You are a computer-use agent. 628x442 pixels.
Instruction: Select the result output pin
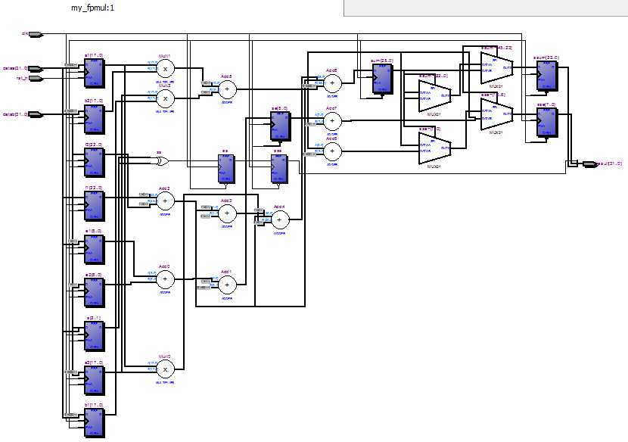point(589,164)
